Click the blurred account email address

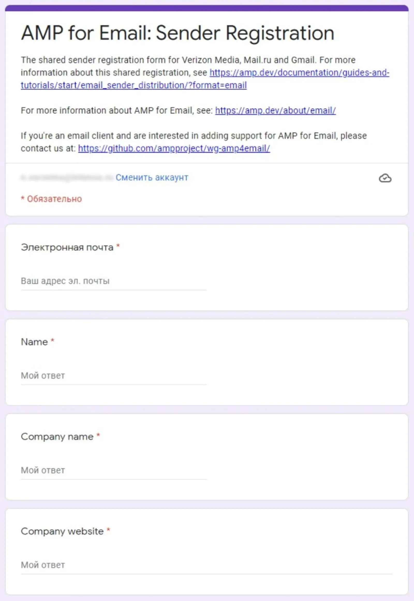click(x=67, y=177)
